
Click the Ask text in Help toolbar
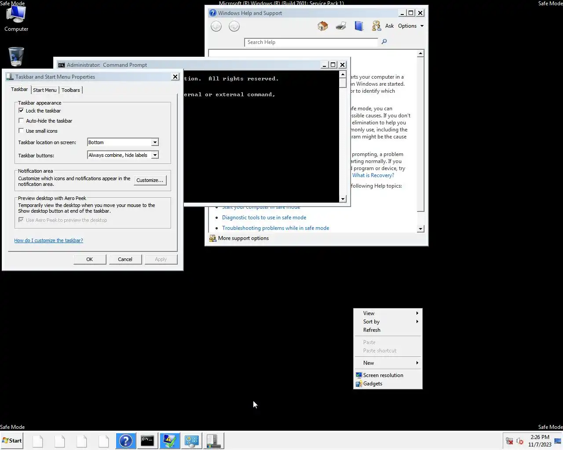(389, 26)
